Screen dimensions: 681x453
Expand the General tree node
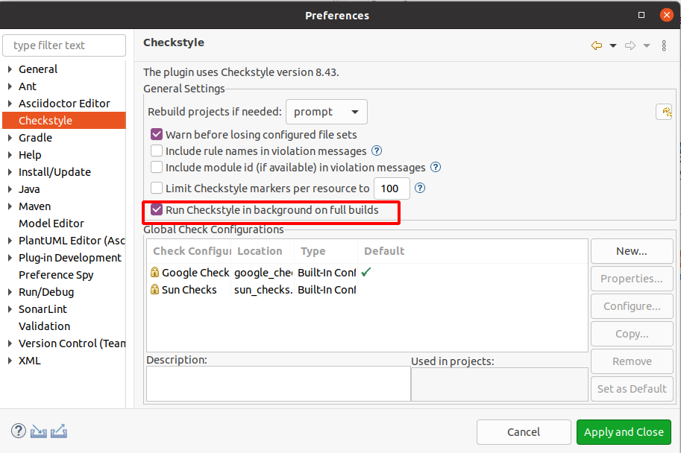pyautogui.click(x=10, y=69)
